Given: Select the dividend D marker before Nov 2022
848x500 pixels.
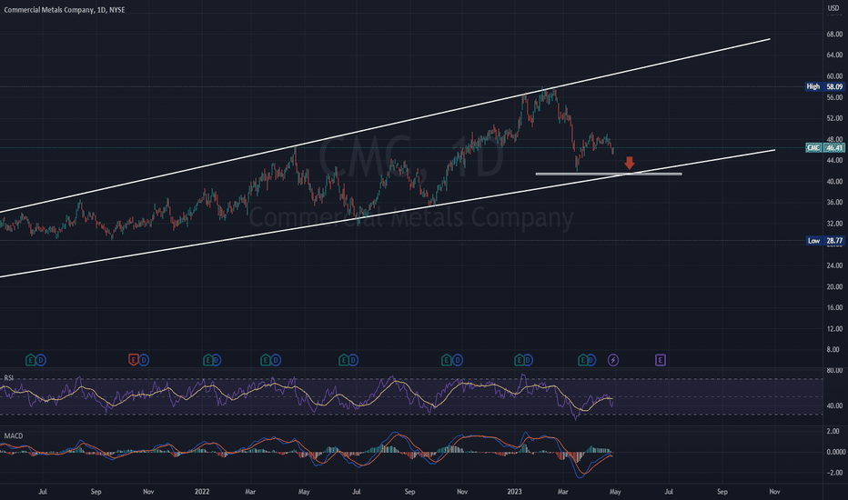Looking at the screenshot, I should [x=458, y=360].
